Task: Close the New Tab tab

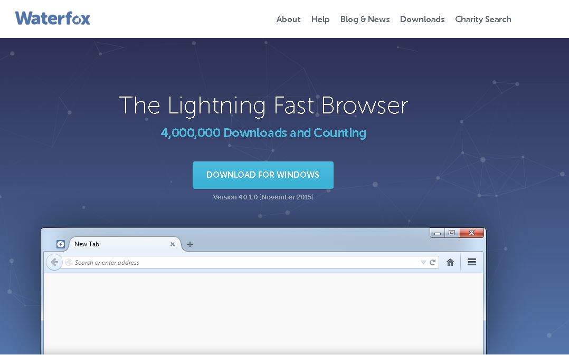Action: [173, 244]
